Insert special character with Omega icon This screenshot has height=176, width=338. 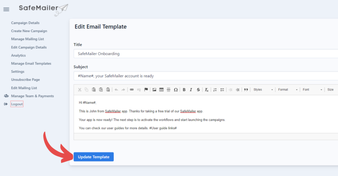pyautogui.click(x=176, y=90)
